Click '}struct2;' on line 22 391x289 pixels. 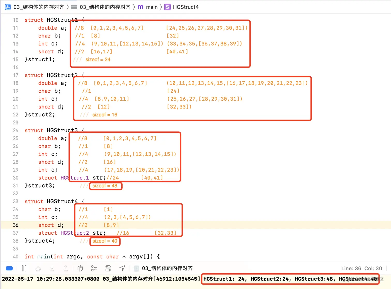[40, 115]
